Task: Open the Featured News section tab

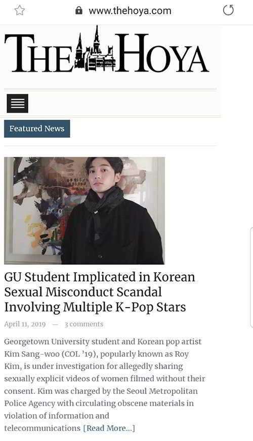Action: pos(37,128)
